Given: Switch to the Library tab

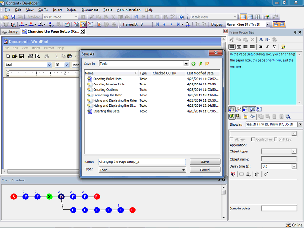Looking at the screenshot, I should pyautogui.click(x=10, y=32).
